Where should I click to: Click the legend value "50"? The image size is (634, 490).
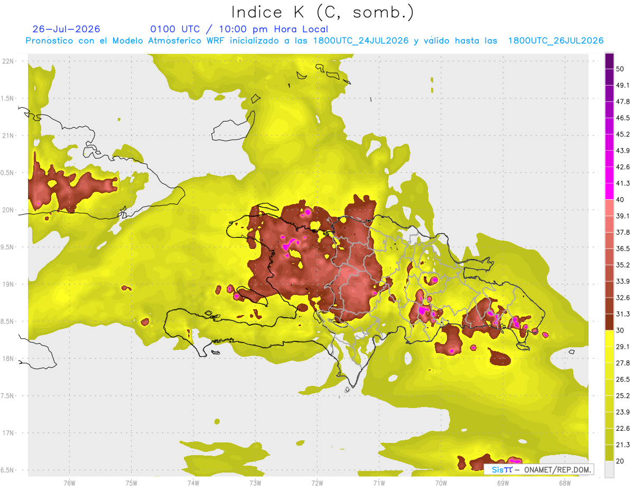[620, 69]
